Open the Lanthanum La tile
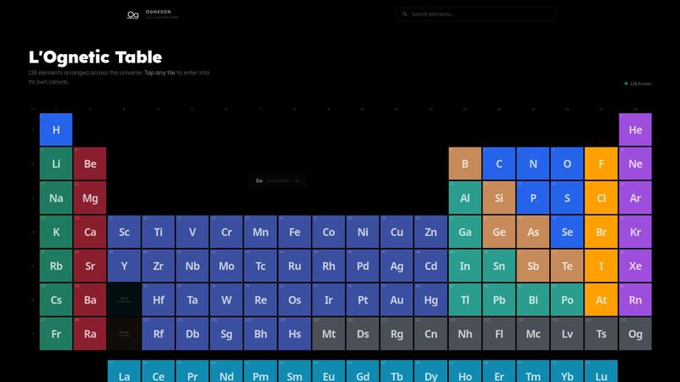This screenshot has height=382, width=680. point(124,371)
